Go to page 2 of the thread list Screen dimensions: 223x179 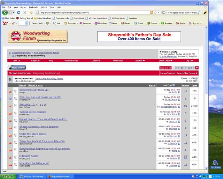(176, 68)
